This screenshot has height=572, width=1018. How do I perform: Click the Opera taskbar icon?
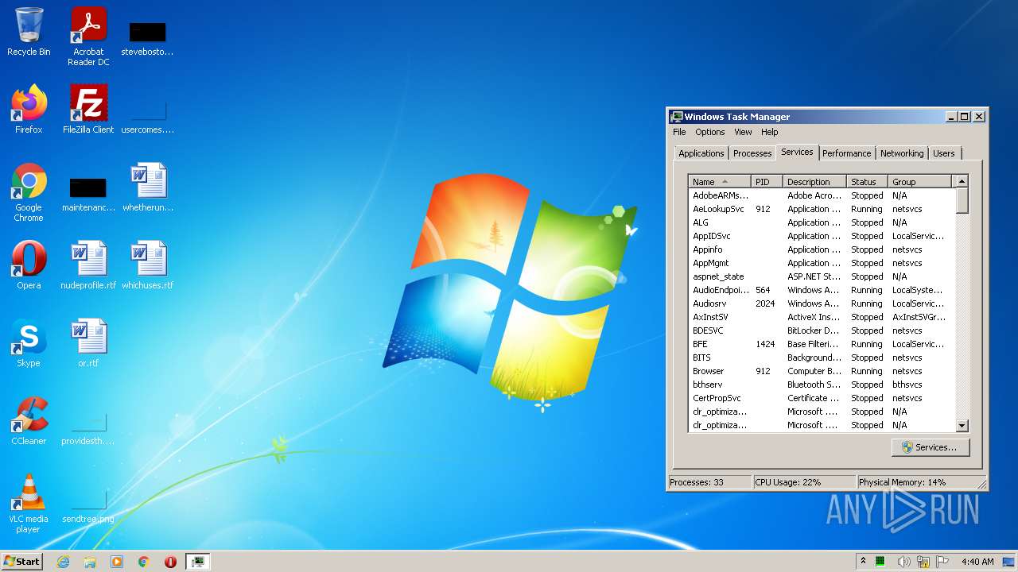170,562
